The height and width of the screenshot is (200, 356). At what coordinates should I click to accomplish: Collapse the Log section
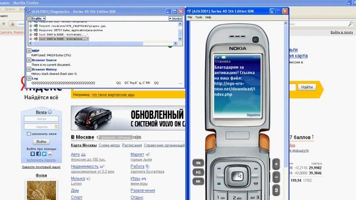coord(29,78)
